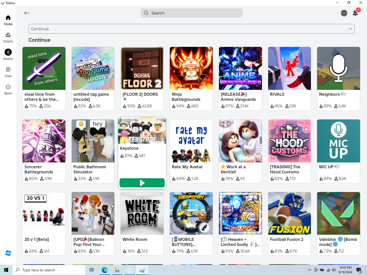Show hidden system tray icons

(309, 270)
